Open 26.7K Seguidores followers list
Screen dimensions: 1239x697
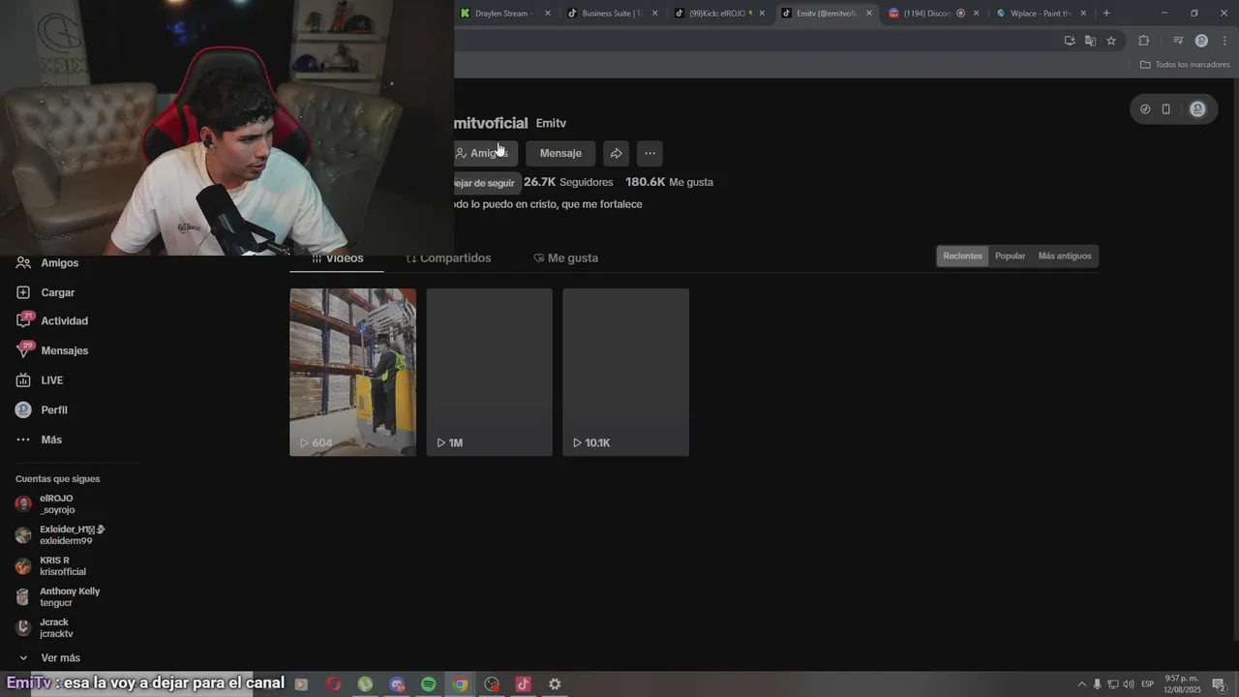(568, 182)
